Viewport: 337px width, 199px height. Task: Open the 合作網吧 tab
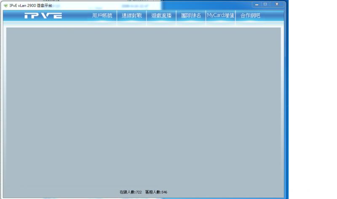[x=250, y=16]
